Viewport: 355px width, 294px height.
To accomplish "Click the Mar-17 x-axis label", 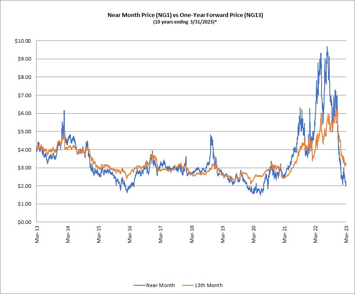I will [x=161, y=234].
